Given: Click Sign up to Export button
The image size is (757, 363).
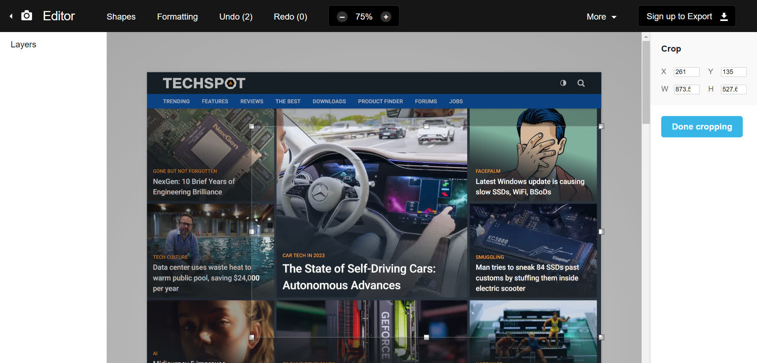Looking at the screenshot, I should coord(686,16).
